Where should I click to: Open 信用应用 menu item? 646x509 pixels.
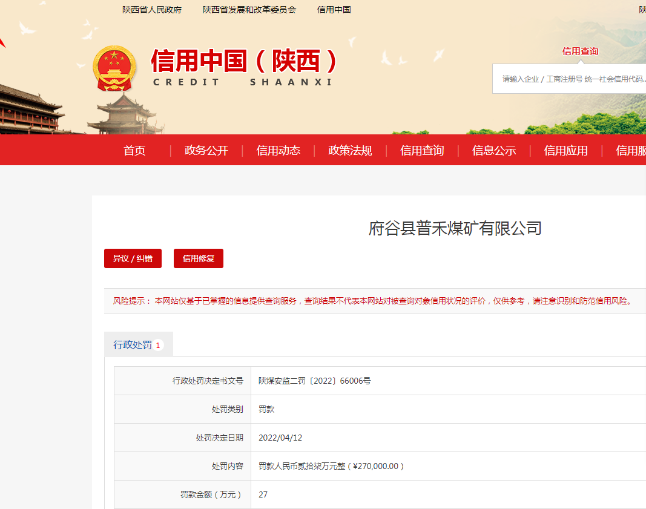(x=565, y=150)
